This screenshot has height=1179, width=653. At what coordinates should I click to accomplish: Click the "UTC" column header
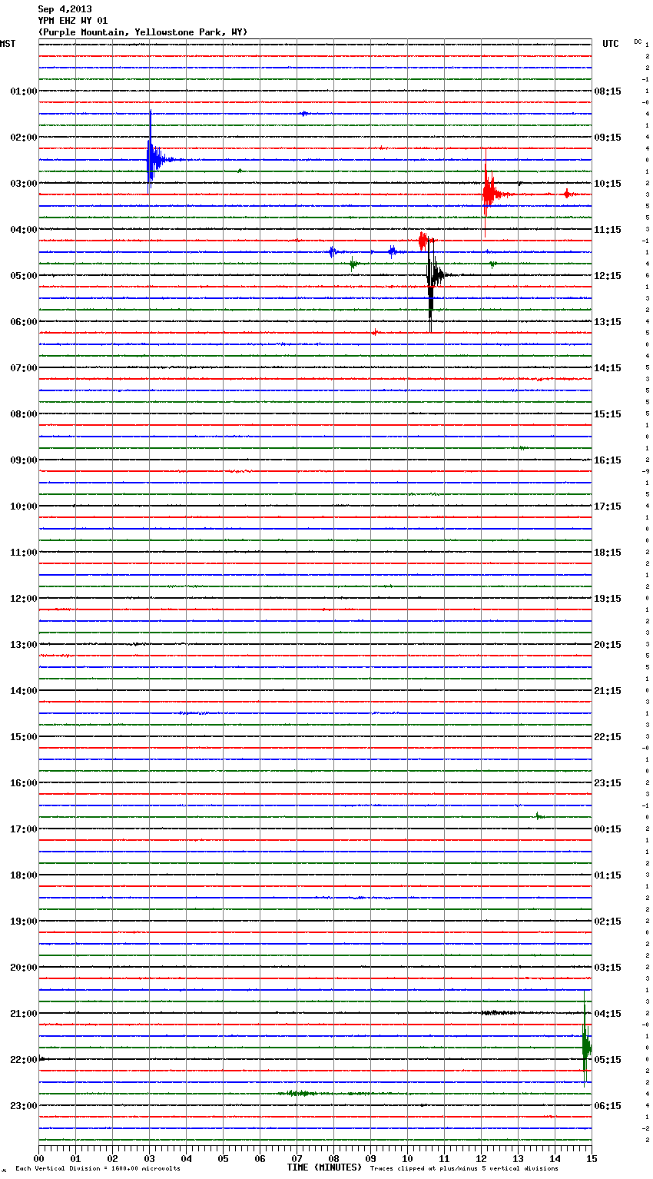[x=611, y=44]
